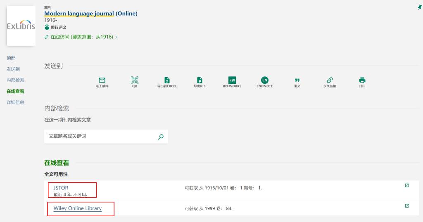Expand chevron after coverage range 从1916
Viewport: 423px width, 222px height.
pyautogui.click(x=116, y=37)
